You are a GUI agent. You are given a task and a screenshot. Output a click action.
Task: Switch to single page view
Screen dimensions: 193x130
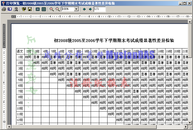38,9
